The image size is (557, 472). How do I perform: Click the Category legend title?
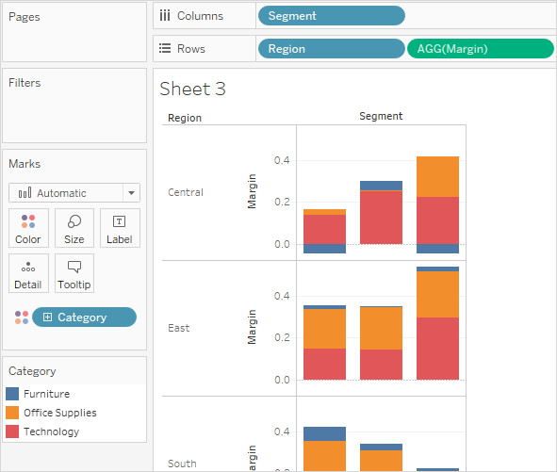click(x=32, y=371)
